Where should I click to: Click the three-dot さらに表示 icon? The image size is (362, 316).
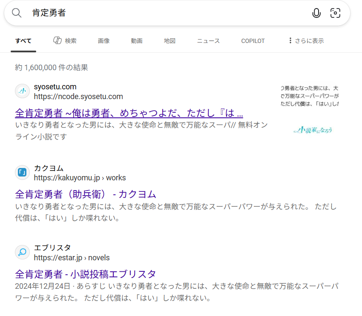(x=290, y=40)
